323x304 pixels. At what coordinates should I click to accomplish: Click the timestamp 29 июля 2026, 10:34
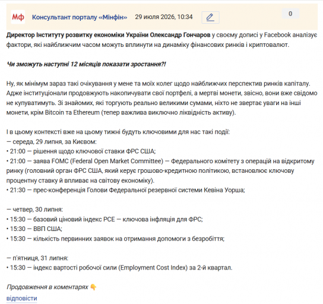(164, 17)
